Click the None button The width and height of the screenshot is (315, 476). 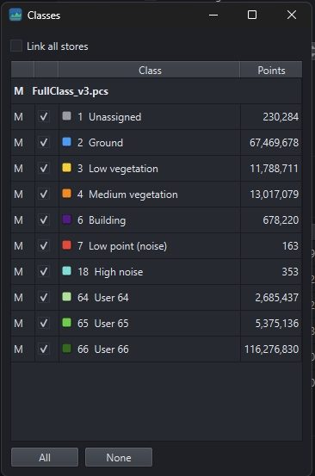tap(119, 457)
